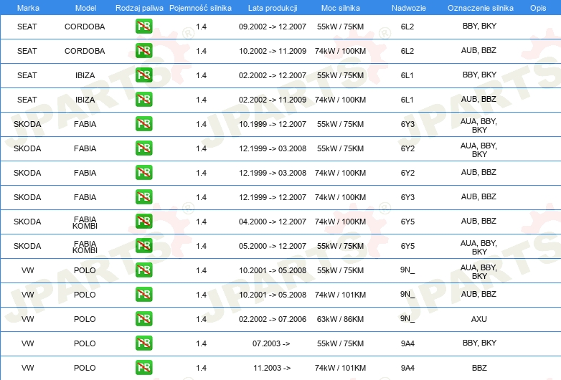Click body code 6Y3 in Fabia 10.1999 row

point(407,124)
